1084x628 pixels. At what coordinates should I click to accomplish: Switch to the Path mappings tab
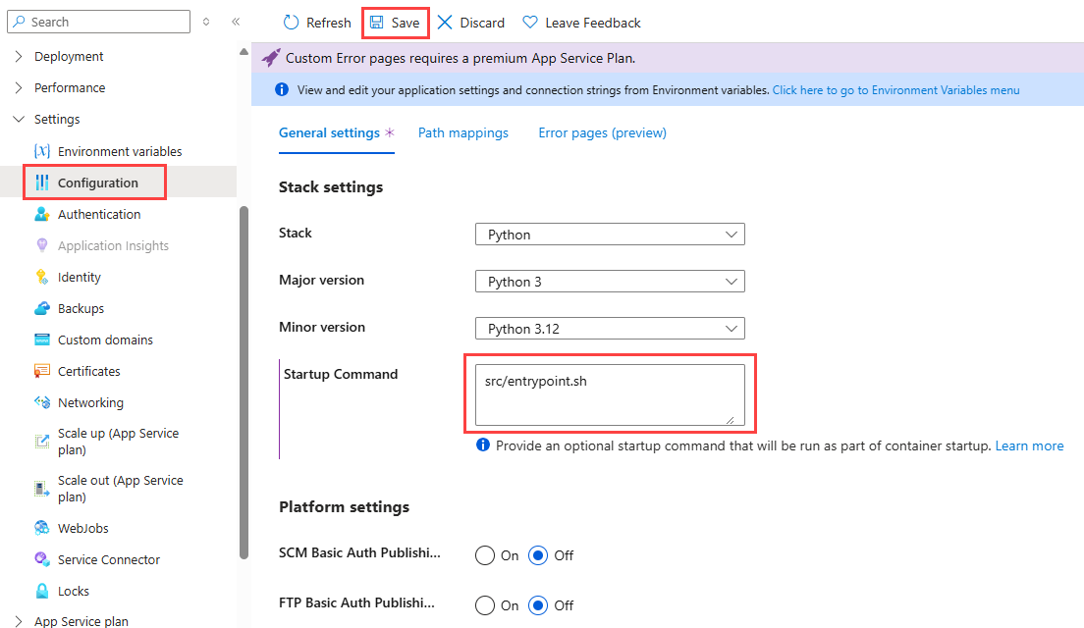click(x=462, y=131)
